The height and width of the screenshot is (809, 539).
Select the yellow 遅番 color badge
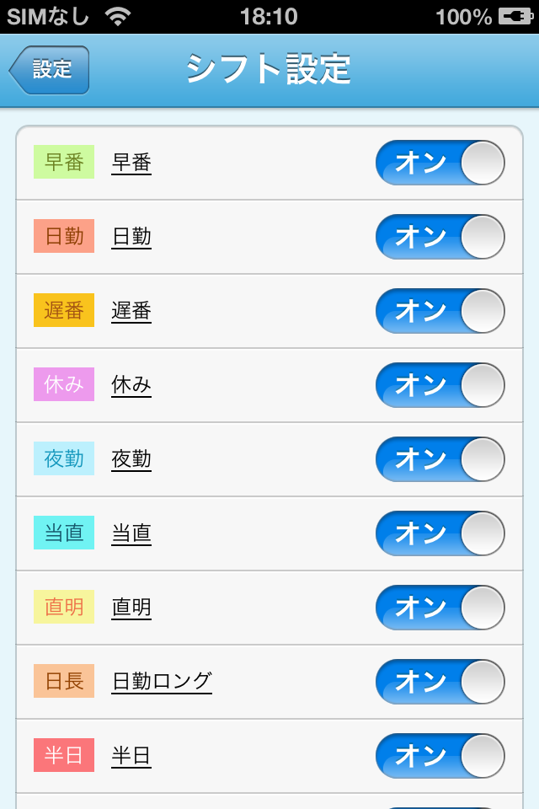point(64,310)
